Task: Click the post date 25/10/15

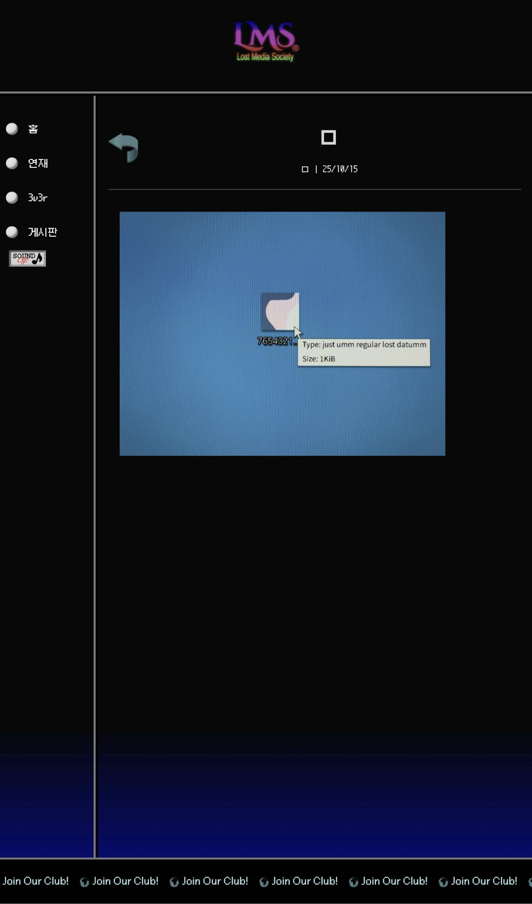Action: click(x=340, y=169)
